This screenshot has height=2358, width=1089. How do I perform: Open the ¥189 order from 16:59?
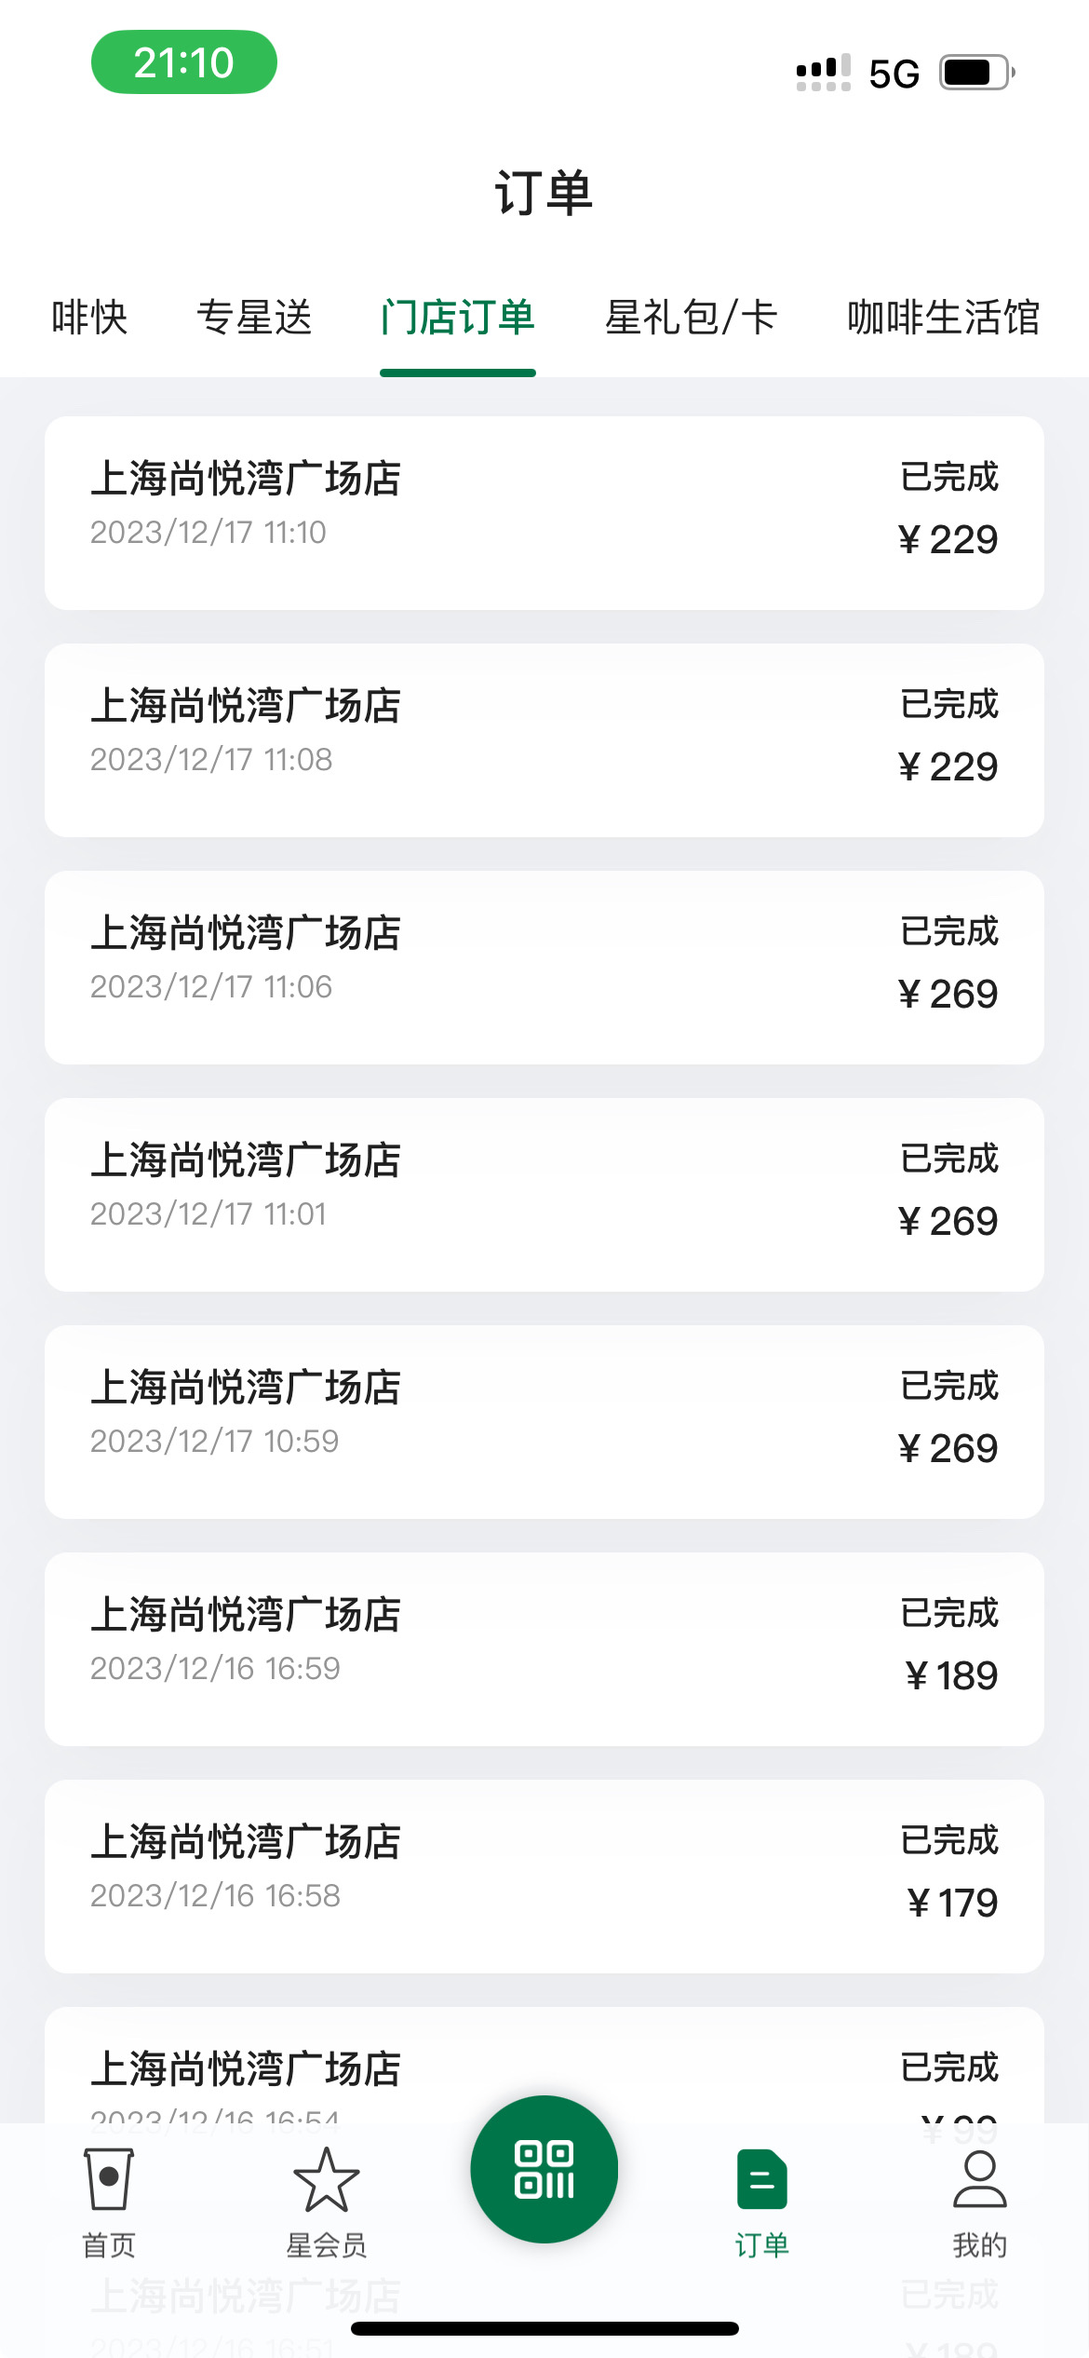coord(544,1649)
